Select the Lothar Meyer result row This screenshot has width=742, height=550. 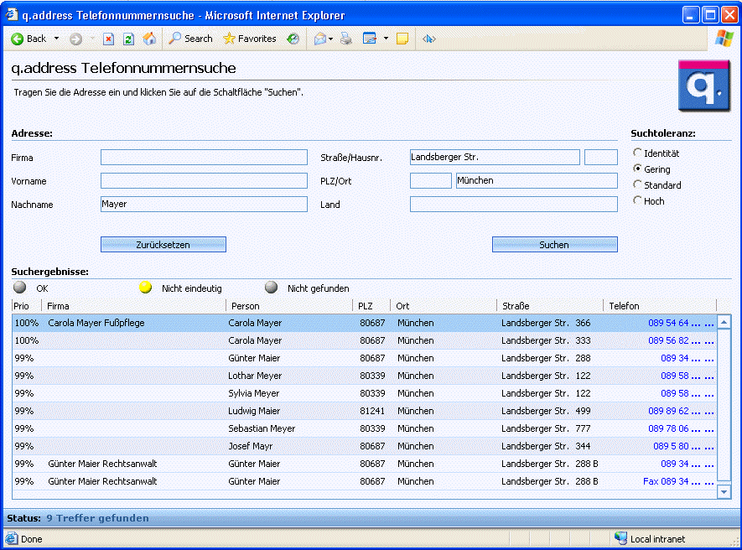tap(365, 376)
